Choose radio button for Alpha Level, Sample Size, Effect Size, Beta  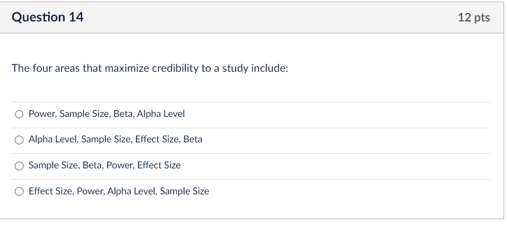click(x=19, y=140)
